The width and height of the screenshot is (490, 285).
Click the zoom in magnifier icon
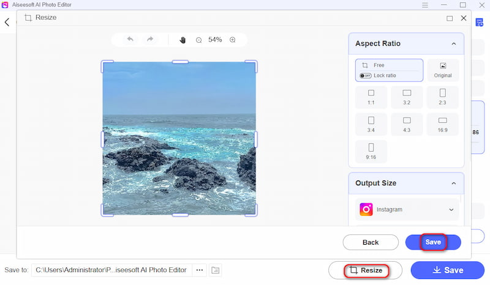233,40
